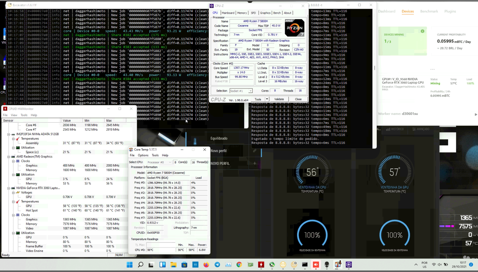This screenshot has height=272, width=478.
Task: Switch to the command prompt taskbar icon
Action: click(x=305, y=265)
